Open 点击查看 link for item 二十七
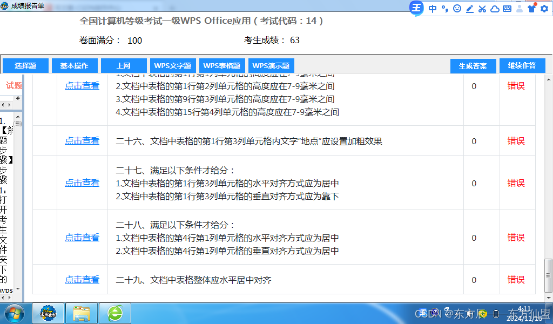 point(82,183)
